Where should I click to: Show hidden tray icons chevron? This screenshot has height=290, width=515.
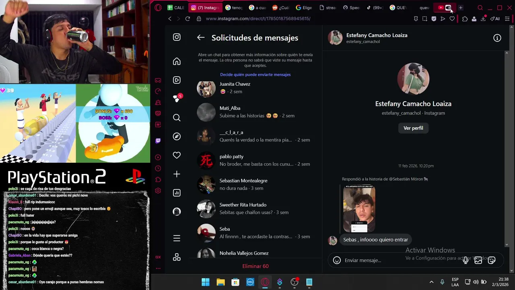tap(431, 282)
